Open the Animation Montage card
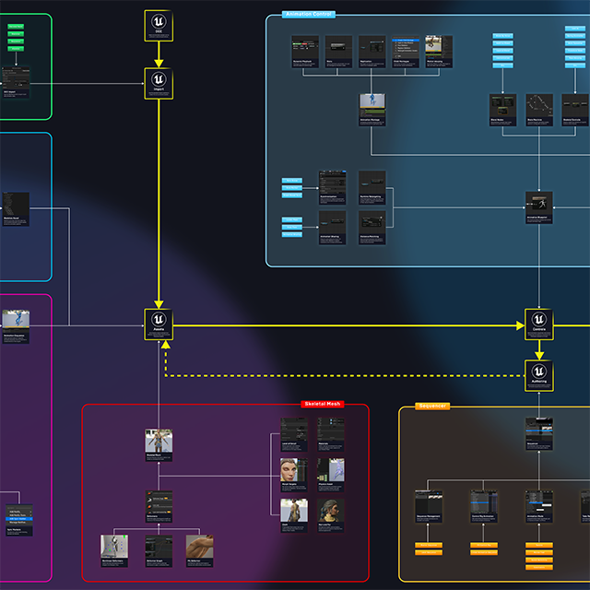 pos(372,109)
